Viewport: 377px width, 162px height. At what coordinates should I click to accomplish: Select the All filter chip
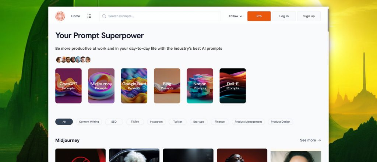[x=64, y=121]
